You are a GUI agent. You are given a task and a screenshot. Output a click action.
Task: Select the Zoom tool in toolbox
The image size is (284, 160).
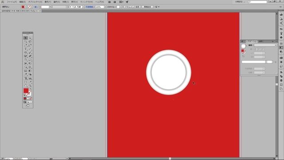30,86
